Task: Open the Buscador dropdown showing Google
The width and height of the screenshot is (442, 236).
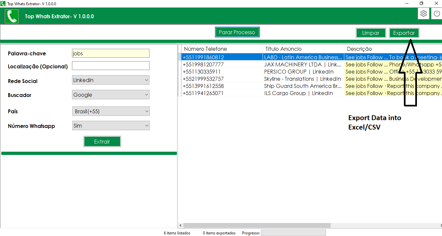Action: point(111,95)
